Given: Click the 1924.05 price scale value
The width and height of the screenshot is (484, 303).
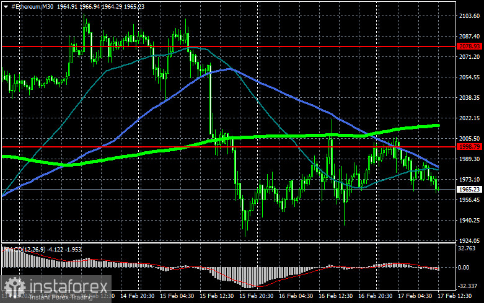Looking at the screenshot, I should pyautogui.click(x=470, y=240).
